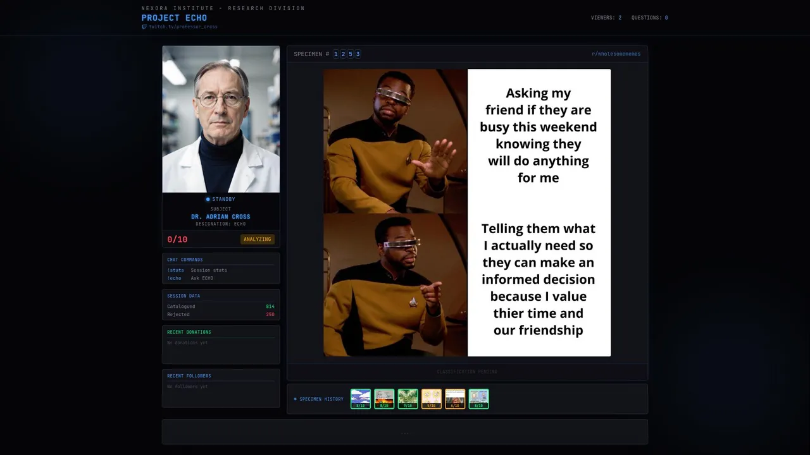Open the second history thumbnail with fire
The width and height of the screenshot is (810, 455).
[x=384, y=399]
